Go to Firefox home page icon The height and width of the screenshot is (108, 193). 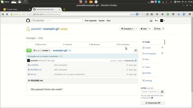coord(163,14)
